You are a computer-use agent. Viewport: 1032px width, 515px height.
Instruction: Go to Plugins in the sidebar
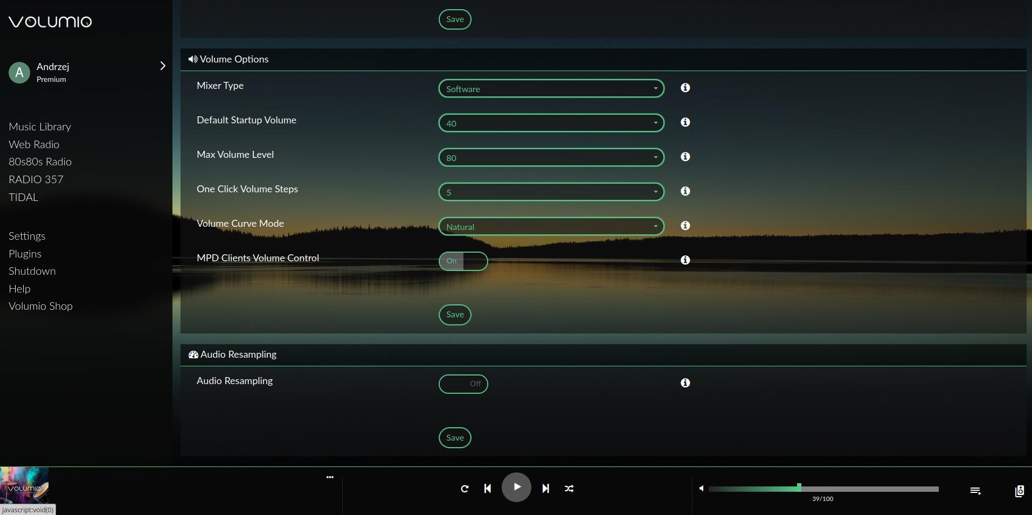click(25, 254)
